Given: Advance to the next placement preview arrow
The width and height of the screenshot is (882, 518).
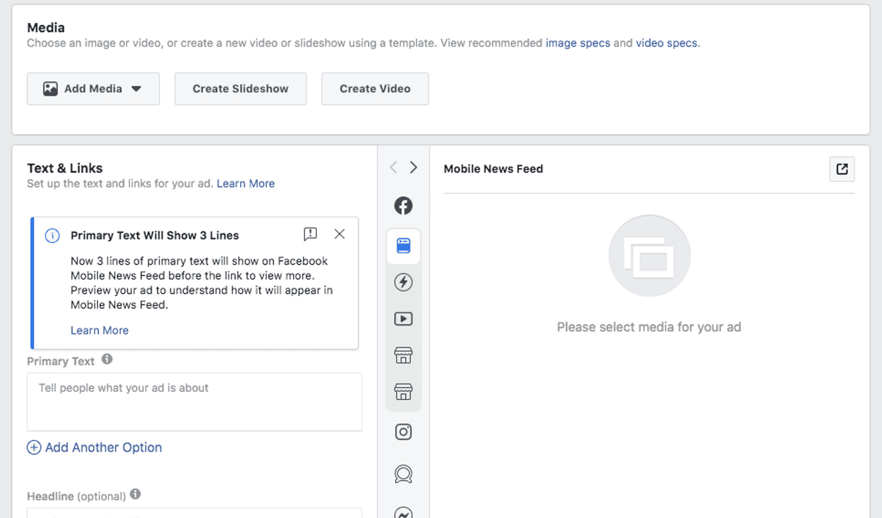Looking at the screenshot, I should 413,167.
